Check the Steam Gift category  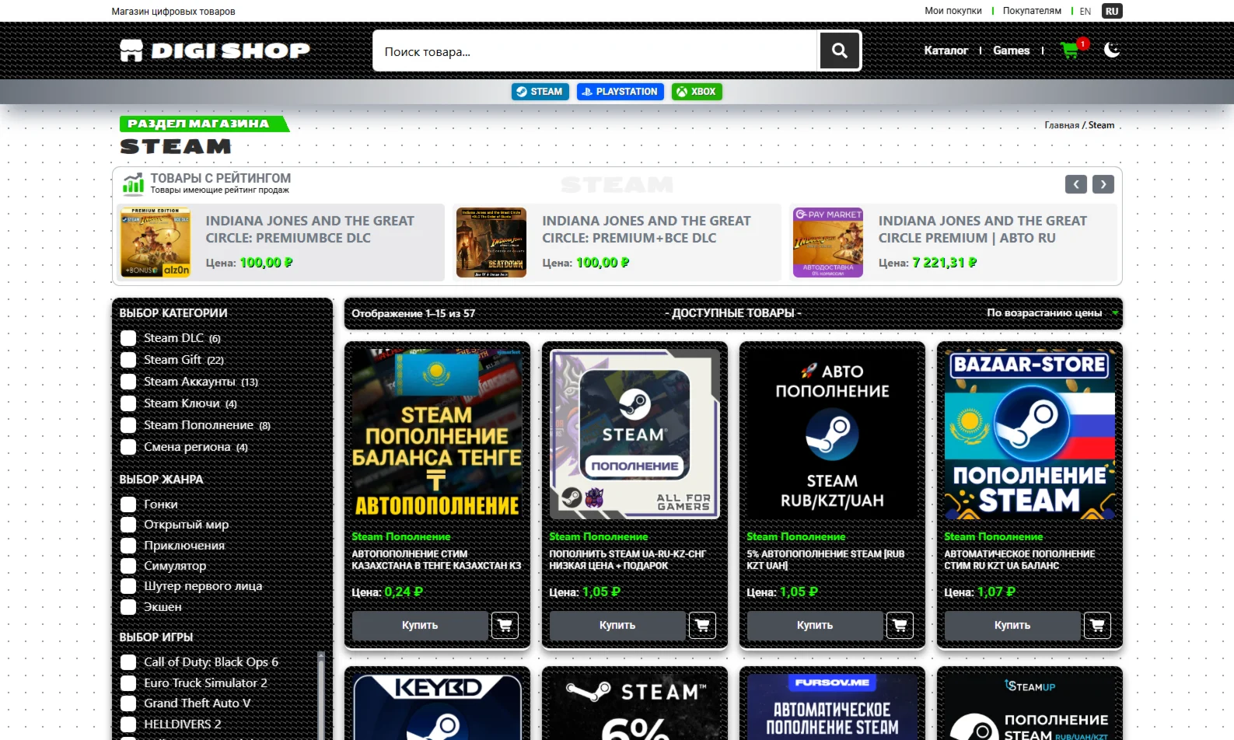128,360
